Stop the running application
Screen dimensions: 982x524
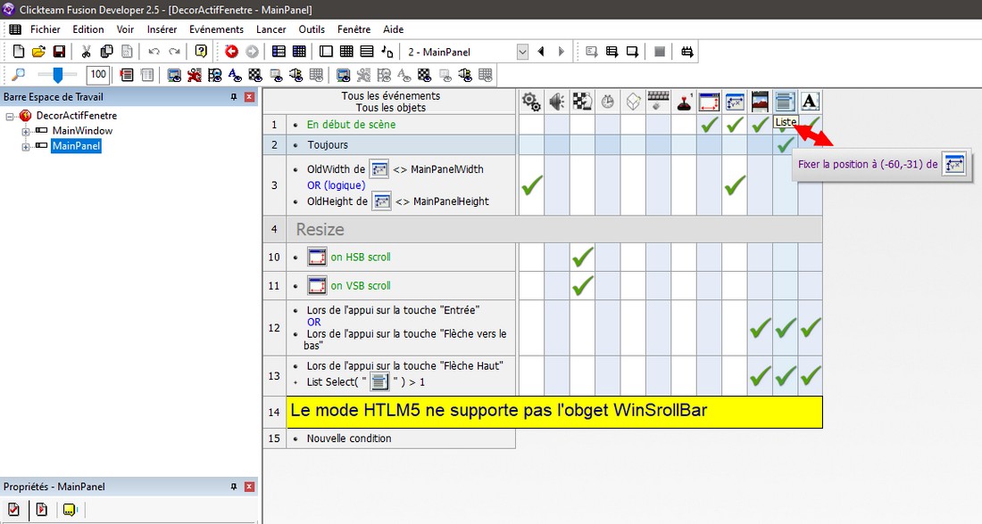pos(660,52)
